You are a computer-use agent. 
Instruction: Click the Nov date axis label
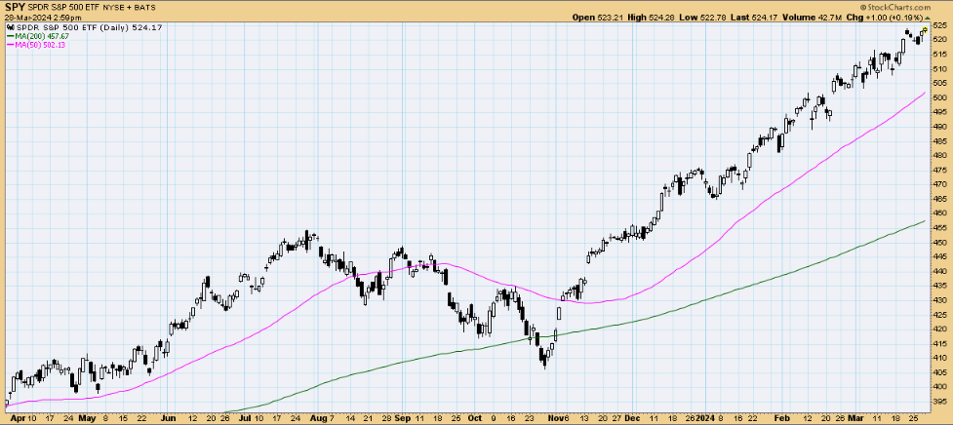(556, 419)
